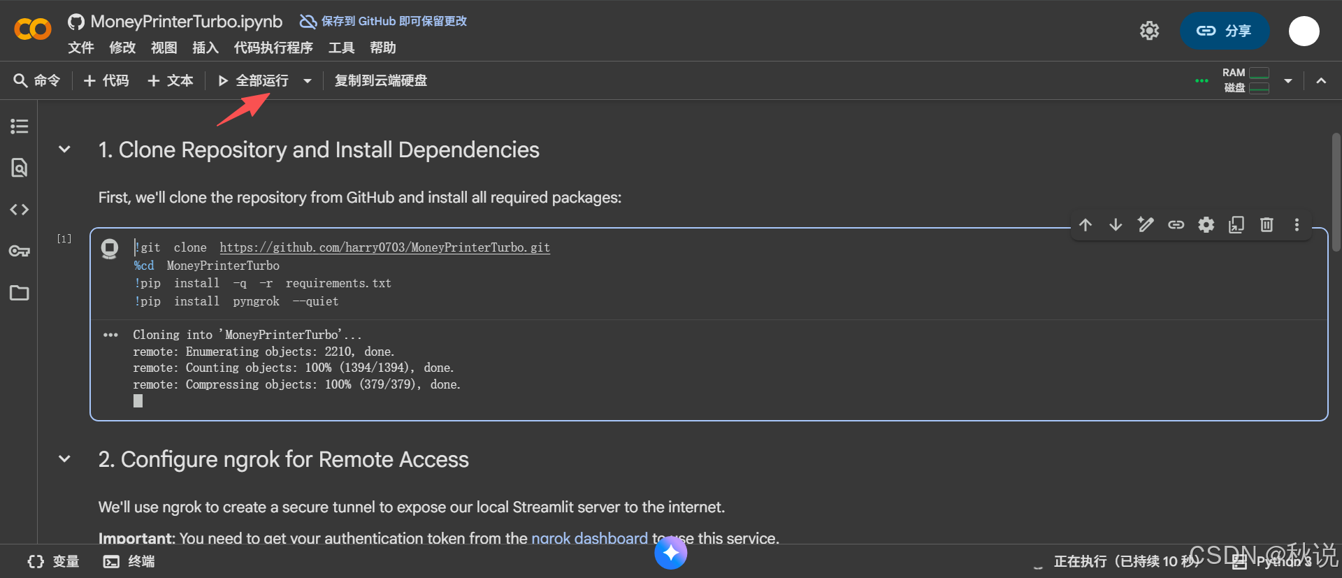Open the find and replace sidebar icon

[x=19, y=168]
